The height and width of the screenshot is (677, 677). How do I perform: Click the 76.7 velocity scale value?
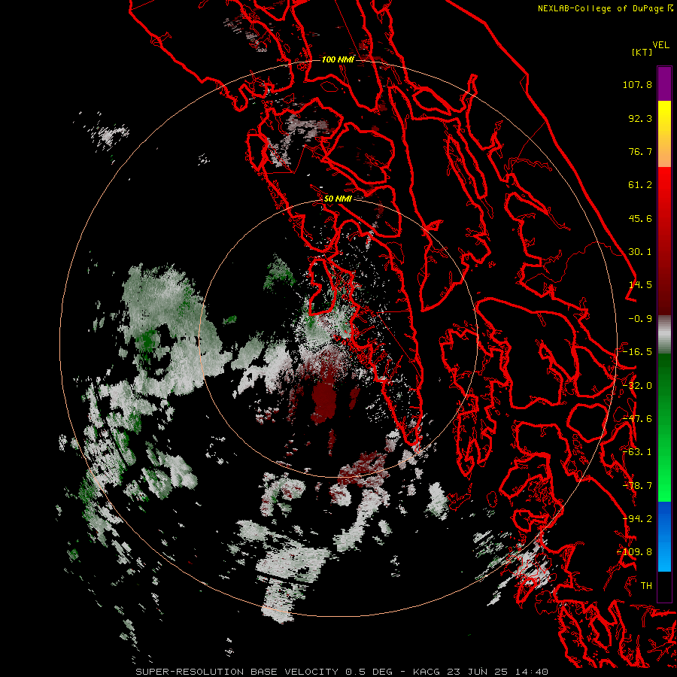640,151
